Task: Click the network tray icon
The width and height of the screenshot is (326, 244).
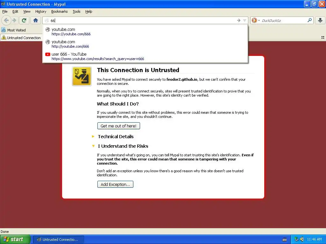Action: (296, 239)
